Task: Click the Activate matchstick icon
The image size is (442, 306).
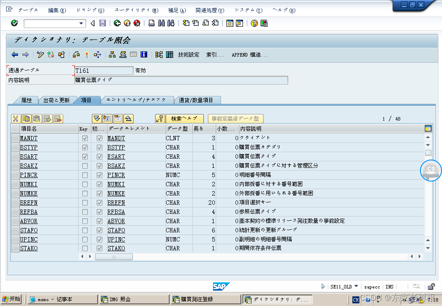Action: (x=87, y=54)
